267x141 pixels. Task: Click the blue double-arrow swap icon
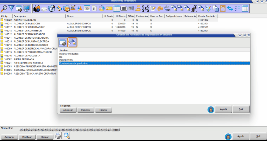pos(230,8)
